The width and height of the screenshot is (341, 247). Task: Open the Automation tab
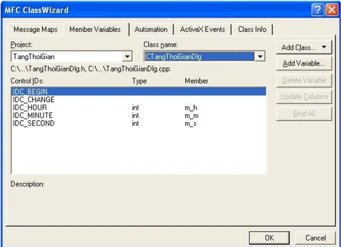pyautogui.click(x=151, y=30)
